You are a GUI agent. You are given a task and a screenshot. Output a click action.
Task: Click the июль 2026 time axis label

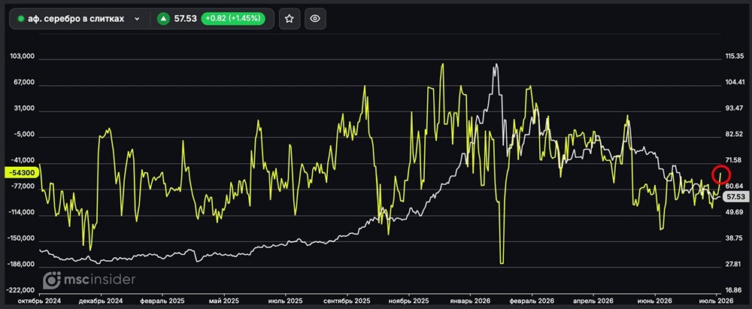717,301
